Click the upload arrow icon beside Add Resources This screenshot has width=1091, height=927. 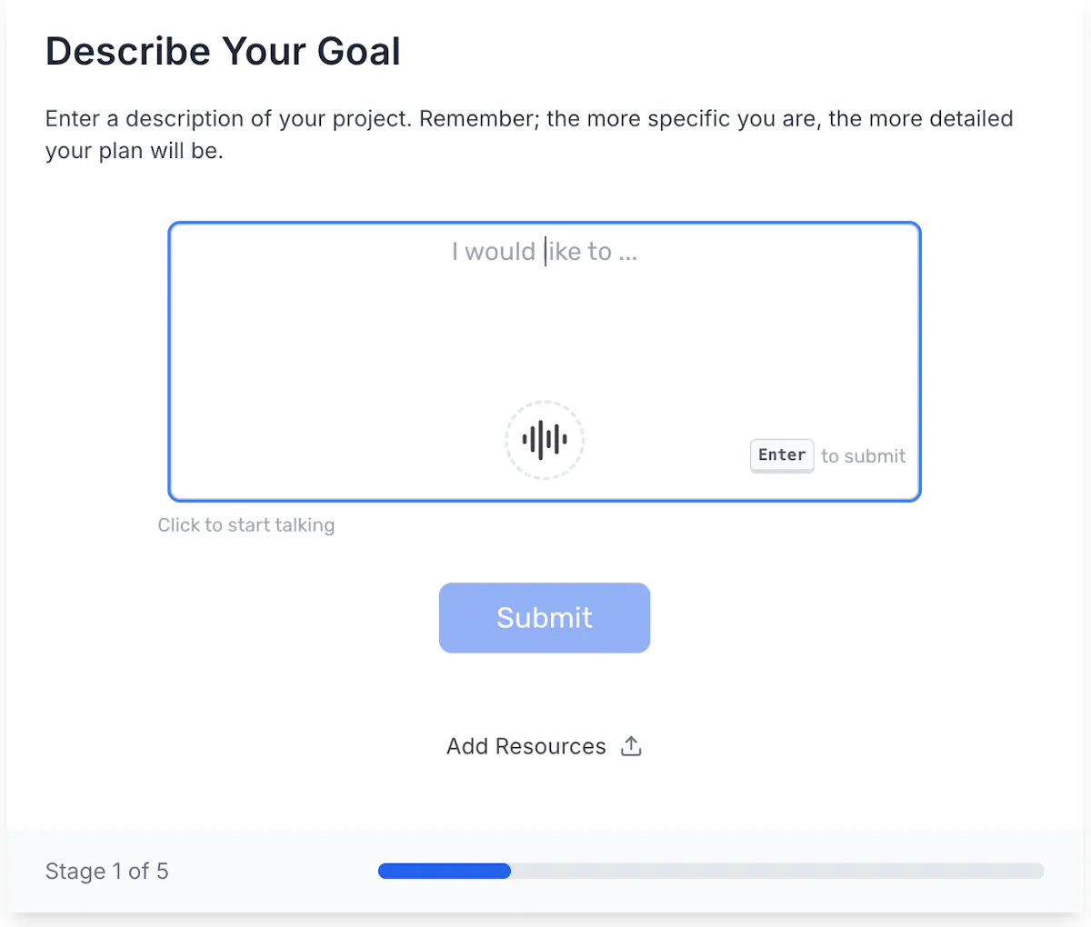(x=631, y=746)
